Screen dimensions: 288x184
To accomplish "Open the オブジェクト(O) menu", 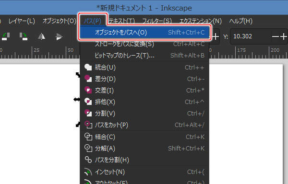I will [x=60, y=21].
